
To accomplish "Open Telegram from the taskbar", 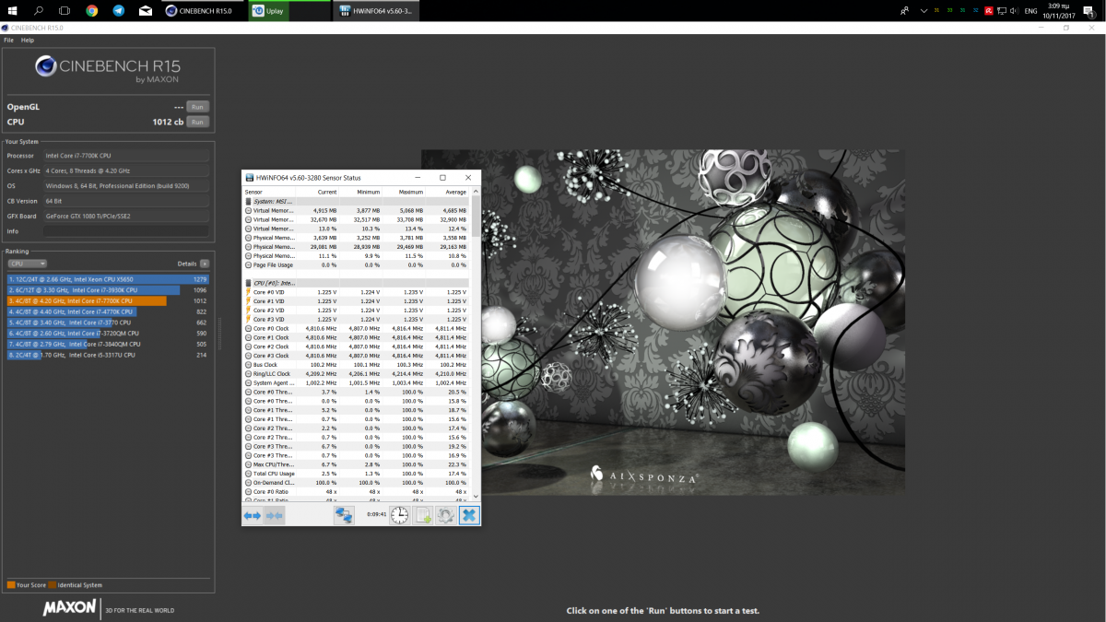I will coord(119,11).
